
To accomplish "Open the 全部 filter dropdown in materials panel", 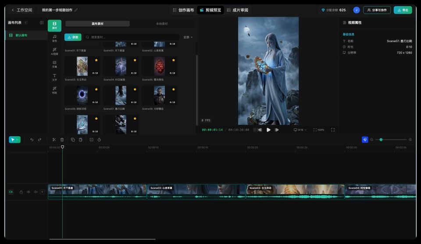I will (x=188, y=37).
